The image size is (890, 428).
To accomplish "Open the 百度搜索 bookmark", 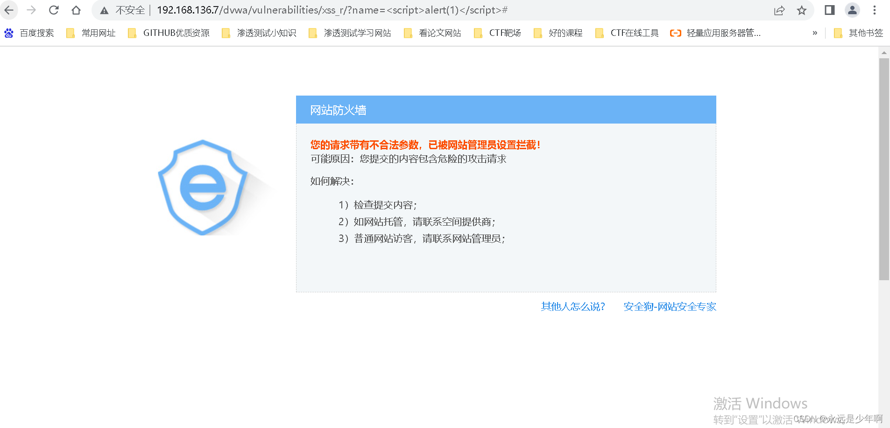I will tap(29, 33).
